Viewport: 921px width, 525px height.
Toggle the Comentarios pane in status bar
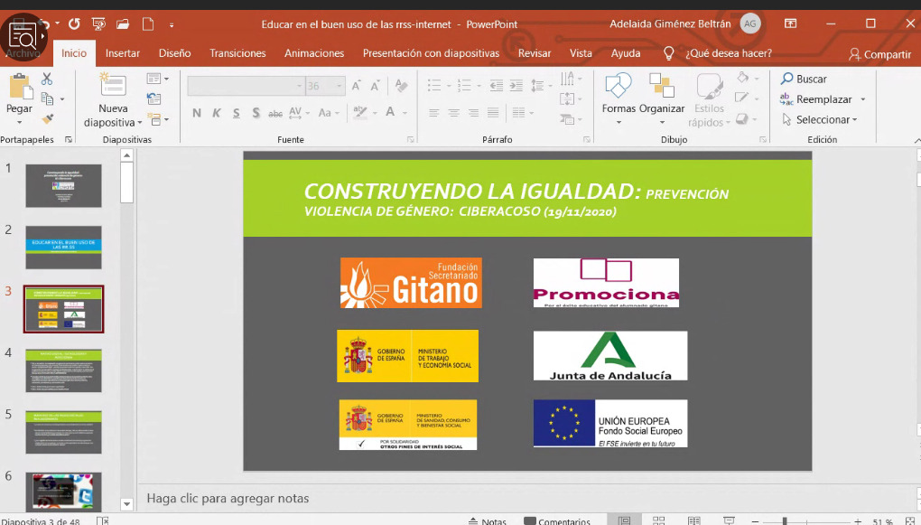tap(557, 520)
